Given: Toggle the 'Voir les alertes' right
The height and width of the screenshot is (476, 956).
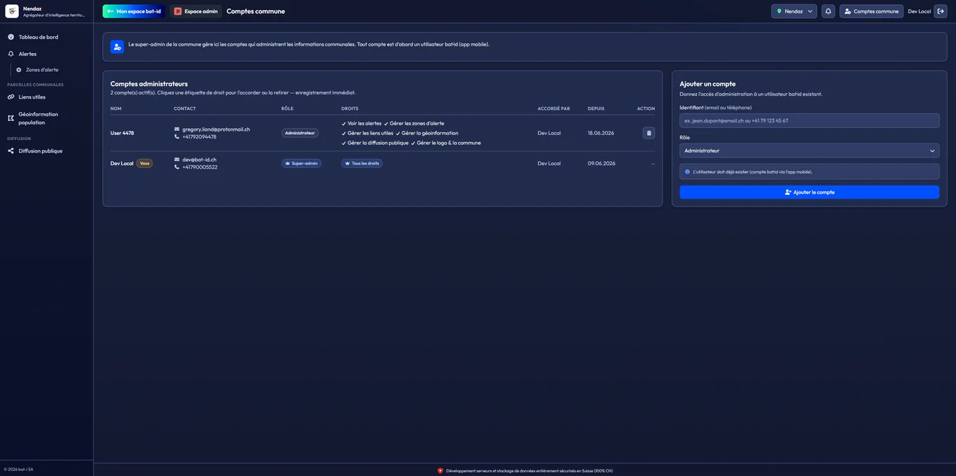Looking at the screenshot, I should [361, 123].
